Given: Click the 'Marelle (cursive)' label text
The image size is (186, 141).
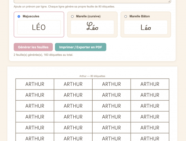Looking at the screenshot, I should 88,16.
